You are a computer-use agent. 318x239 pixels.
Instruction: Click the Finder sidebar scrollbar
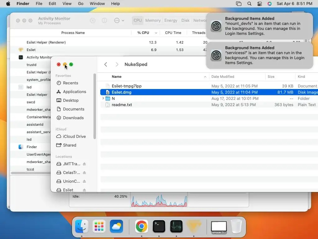coord(94,106)
